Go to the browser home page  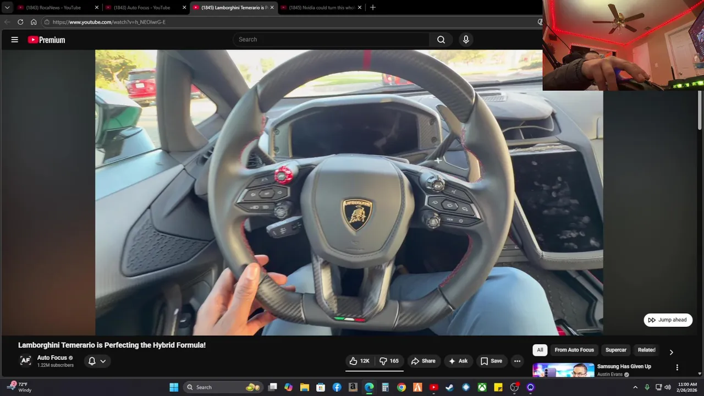pyautogui.click(x=34, y=22)
